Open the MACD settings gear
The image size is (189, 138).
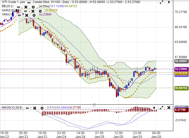click(42, 108)
